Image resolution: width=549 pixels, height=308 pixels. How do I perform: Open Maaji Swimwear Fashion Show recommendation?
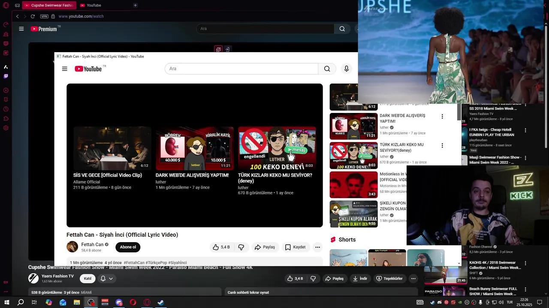click(x=495, y=160)
